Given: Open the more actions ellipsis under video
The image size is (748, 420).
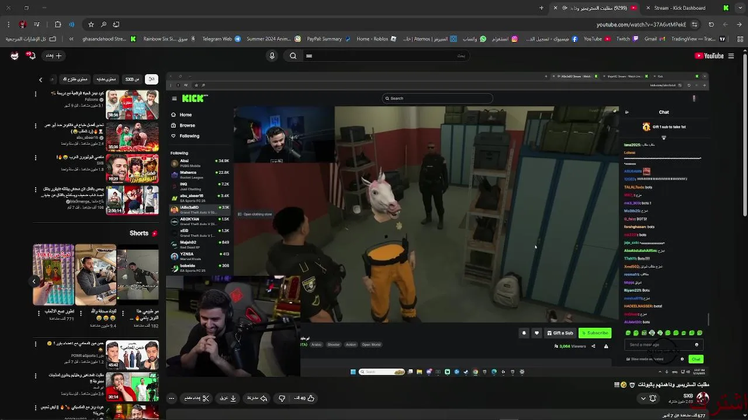Looking at the screenshot, I should (172, 398).
